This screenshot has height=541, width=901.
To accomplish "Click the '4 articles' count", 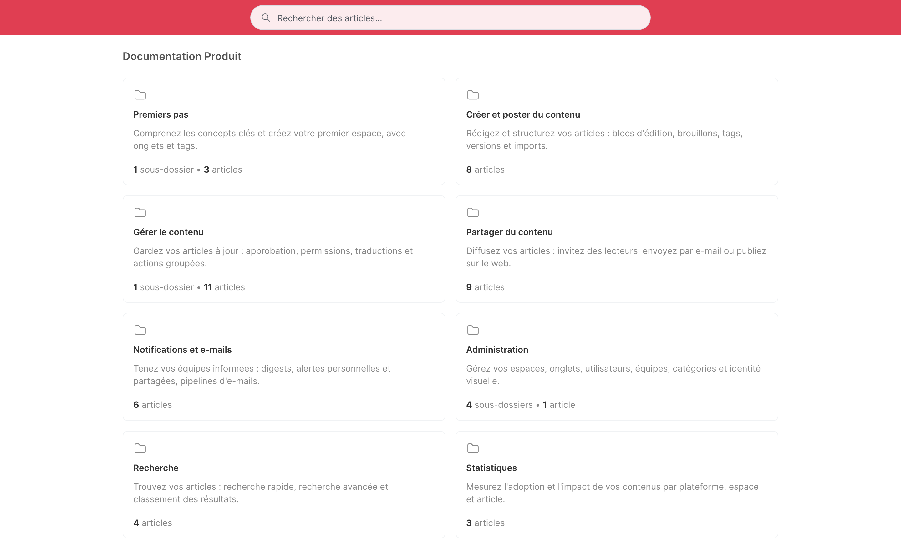I will (x=152, y=523).
